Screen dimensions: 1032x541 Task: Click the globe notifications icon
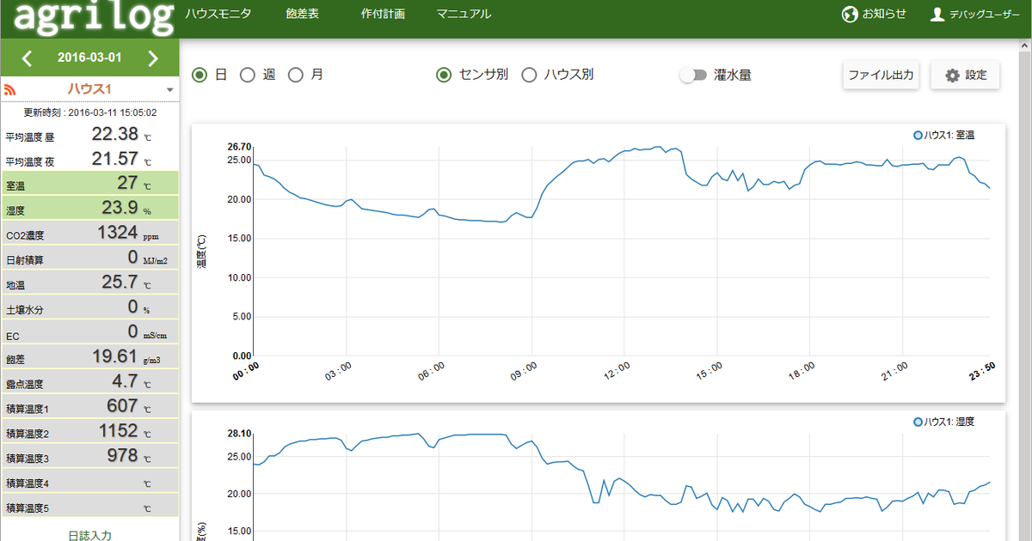tap(851, 15)
